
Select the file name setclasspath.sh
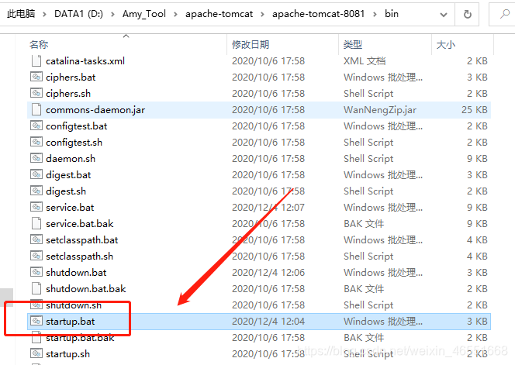pos(79,256)
